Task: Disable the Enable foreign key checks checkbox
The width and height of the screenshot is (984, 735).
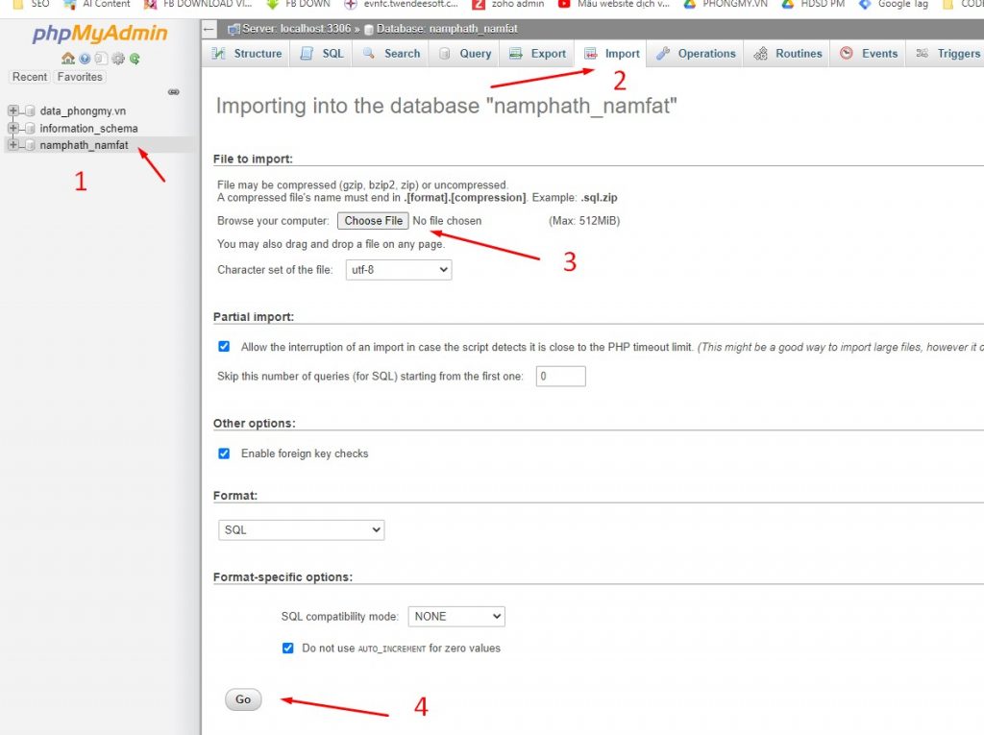Action: click(224, 453)
